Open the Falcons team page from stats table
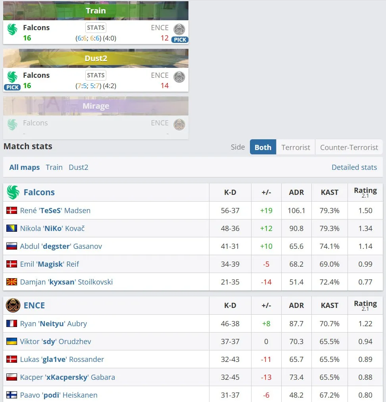The height and width of the screenshot is (402, 386). pos(39,192)
